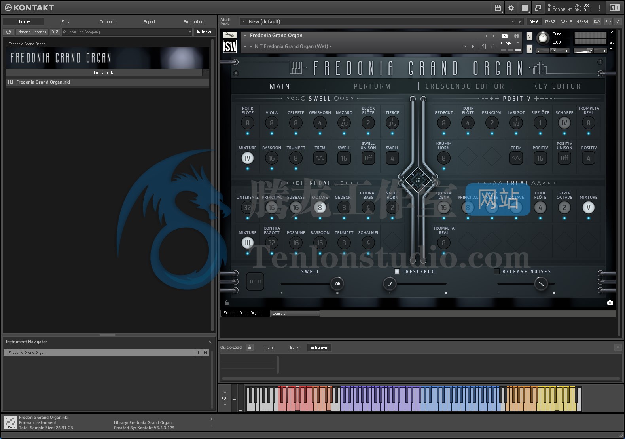Open the instrument info icon
The image size is (625, 439).
click(x=516, y=36)
